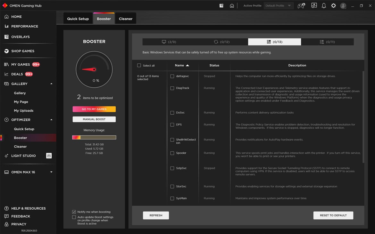This screenshot has height=234, width=375.
Task: Select the (0/13) services tab
Action: pyautogui.click(x=275, y=42)
